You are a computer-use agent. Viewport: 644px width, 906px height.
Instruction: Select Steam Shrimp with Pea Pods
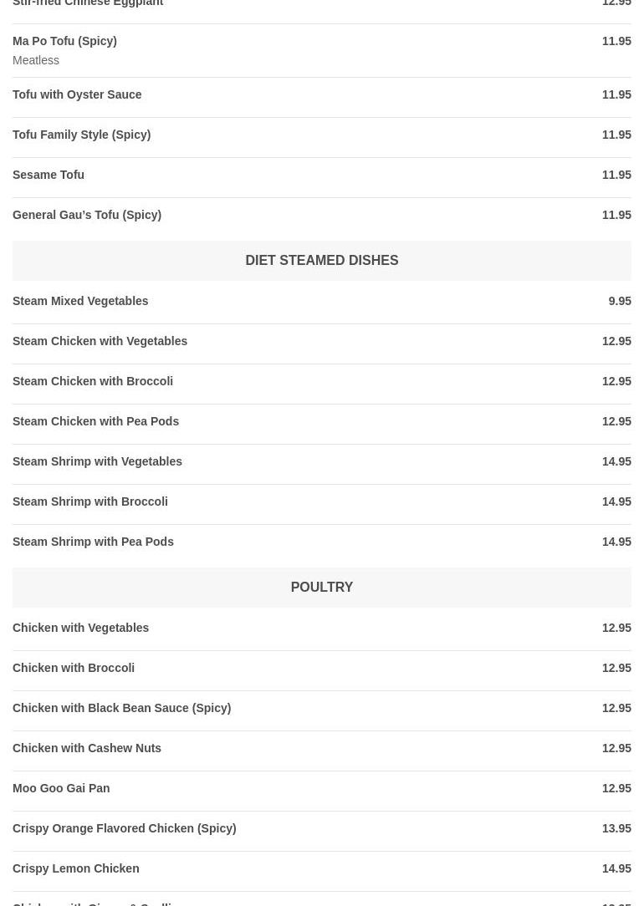[93, 542]
